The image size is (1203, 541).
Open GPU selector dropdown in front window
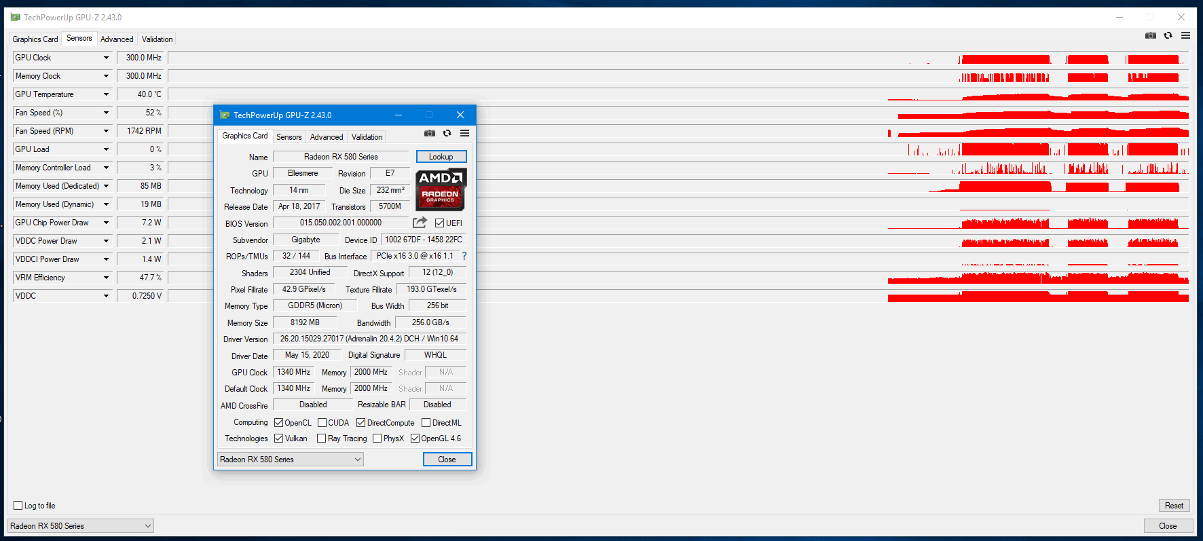coord(291,460)
